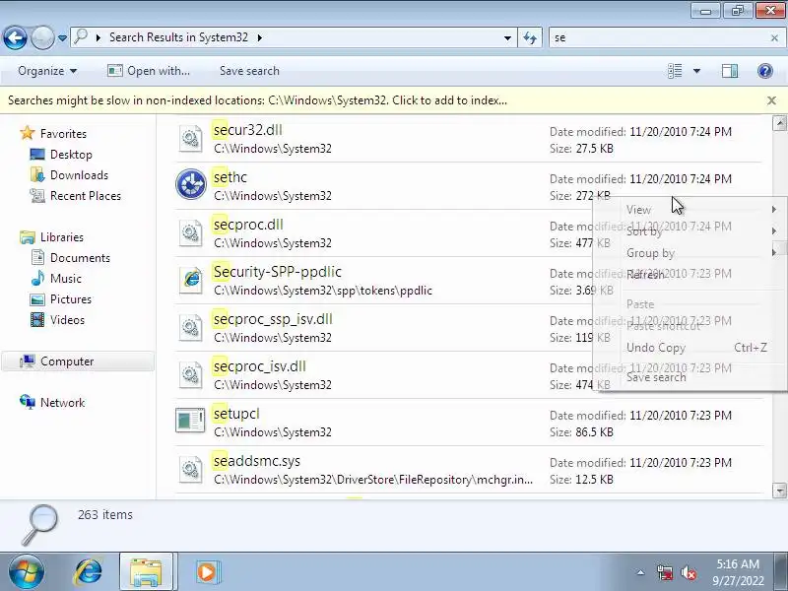Choose Undo Copy from the context menu
This screenshot has height=591, width=788.
(x=690, y=348)
